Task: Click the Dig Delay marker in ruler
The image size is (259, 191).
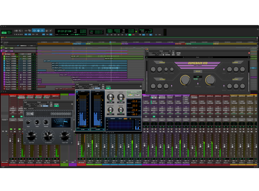Action: pos(189,44)
